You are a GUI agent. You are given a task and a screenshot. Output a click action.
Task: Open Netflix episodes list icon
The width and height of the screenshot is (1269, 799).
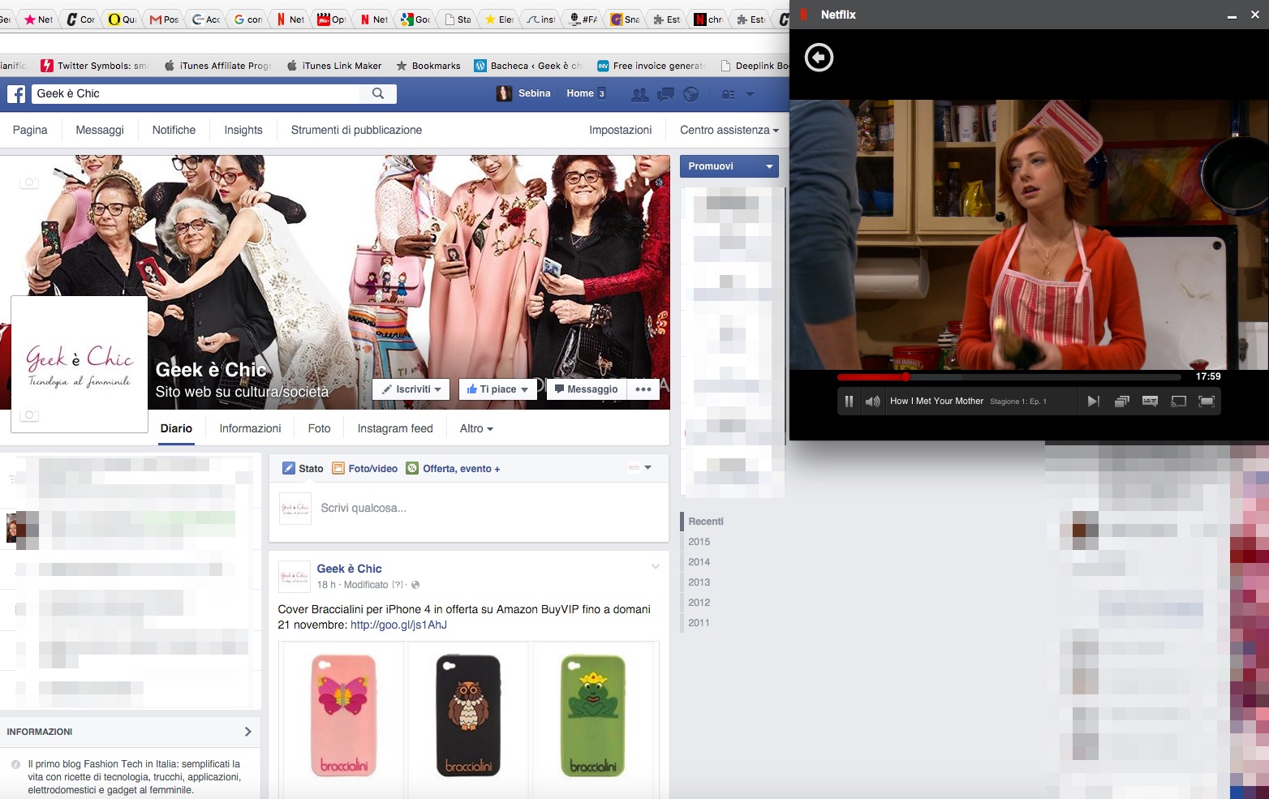[x=1121, y=402]
